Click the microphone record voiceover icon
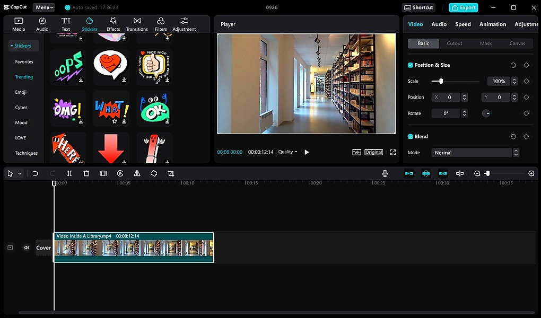 click(385, 173)
